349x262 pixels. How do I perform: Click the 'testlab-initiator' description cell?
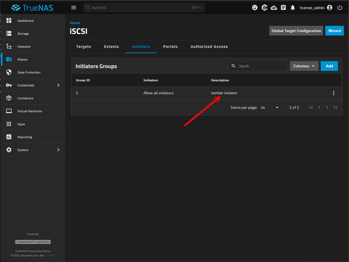(224, 93)
